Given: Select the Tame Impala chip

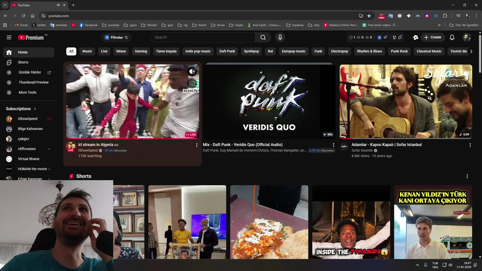Looking at the screenshot, I should (166, 51).
